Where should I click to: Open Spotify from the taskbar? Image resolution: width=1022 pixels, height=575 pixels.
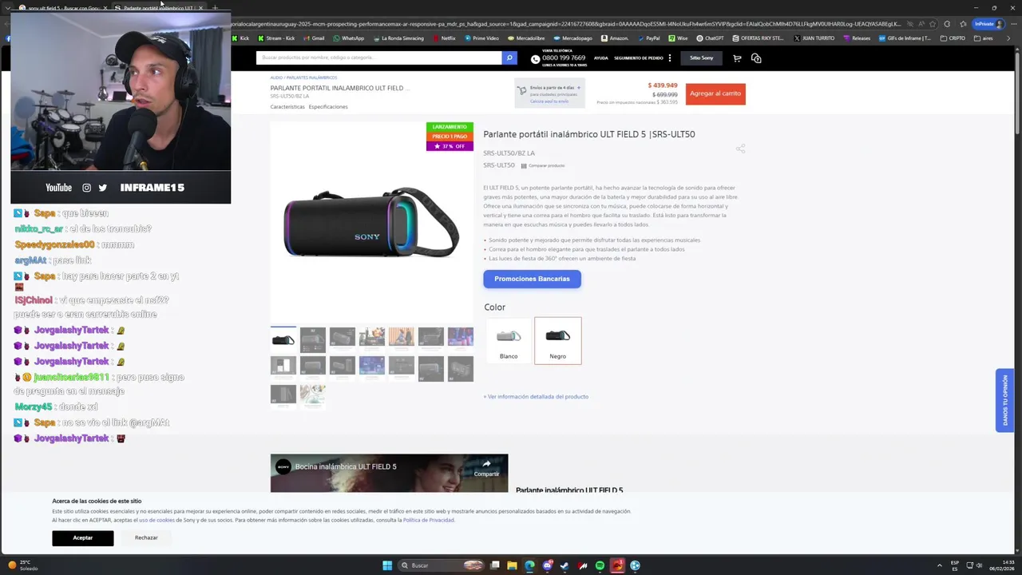click(600, 565)
